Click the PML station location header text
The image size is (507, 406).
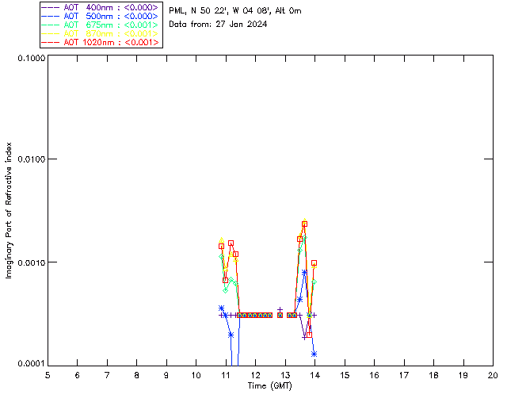(235, 11)
